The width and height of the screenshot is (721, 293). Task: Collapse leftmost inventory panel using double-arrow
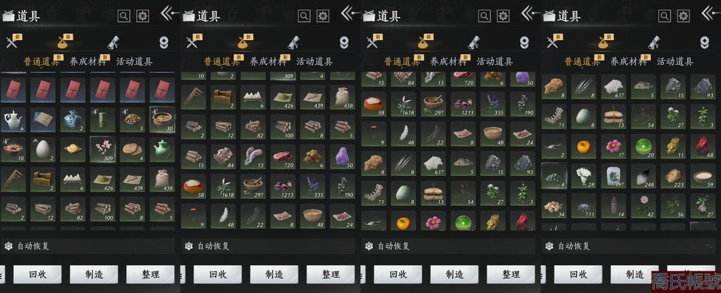169,13
